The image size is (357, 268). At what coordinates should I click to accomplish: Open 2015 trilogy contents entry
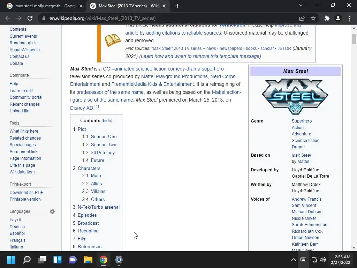(x=103, y=153)
